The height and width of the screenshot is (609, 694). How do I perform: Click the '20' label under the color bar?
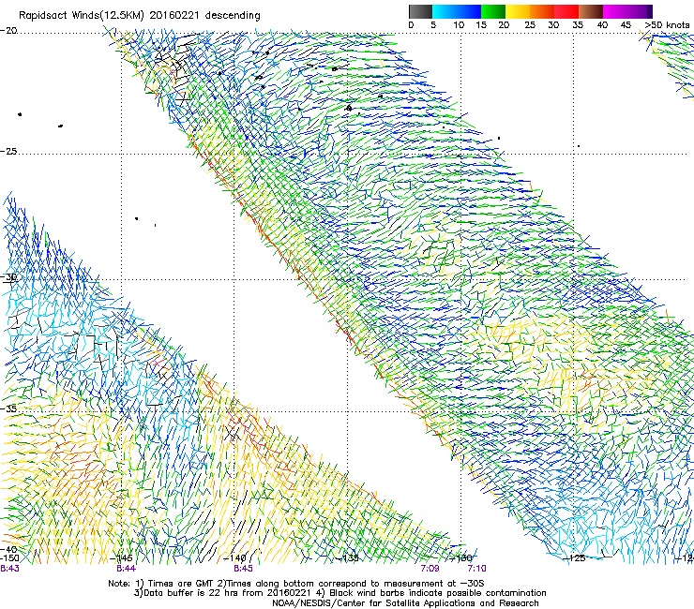pyautogui.click(x=504, y=25)
